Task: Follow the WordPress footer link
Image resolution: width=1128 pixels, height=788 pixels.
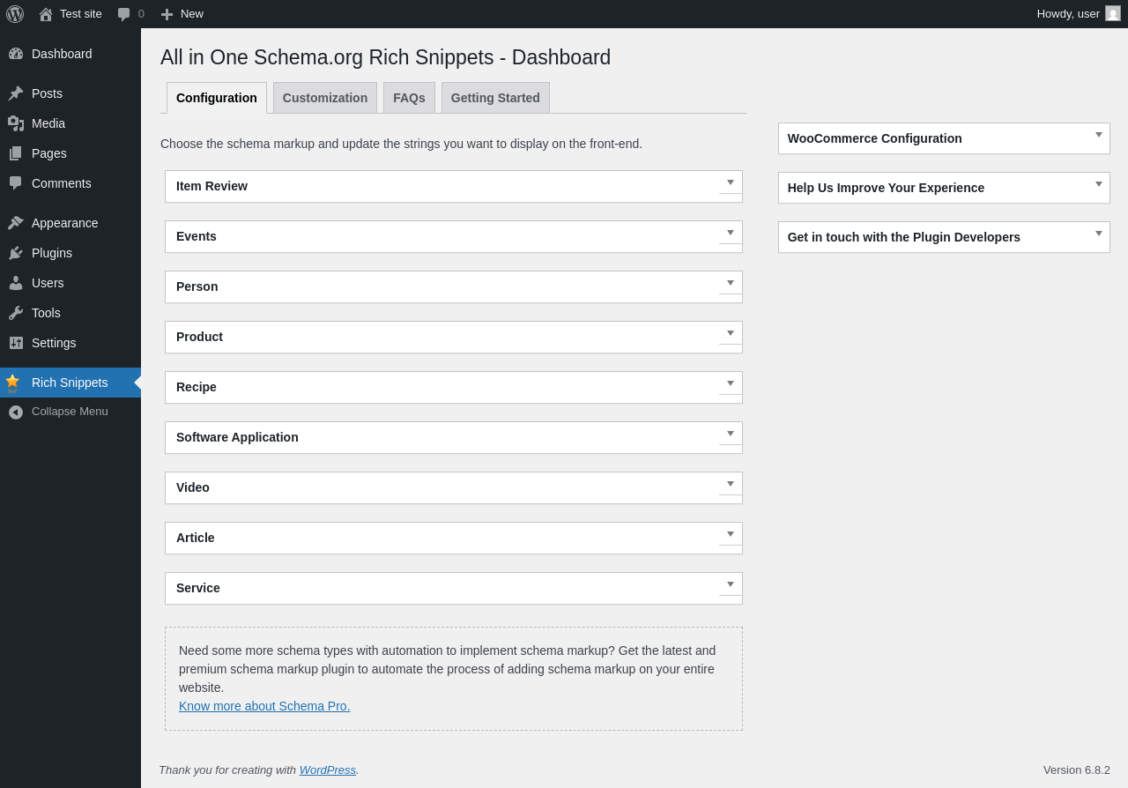Action: pos(328,770)
